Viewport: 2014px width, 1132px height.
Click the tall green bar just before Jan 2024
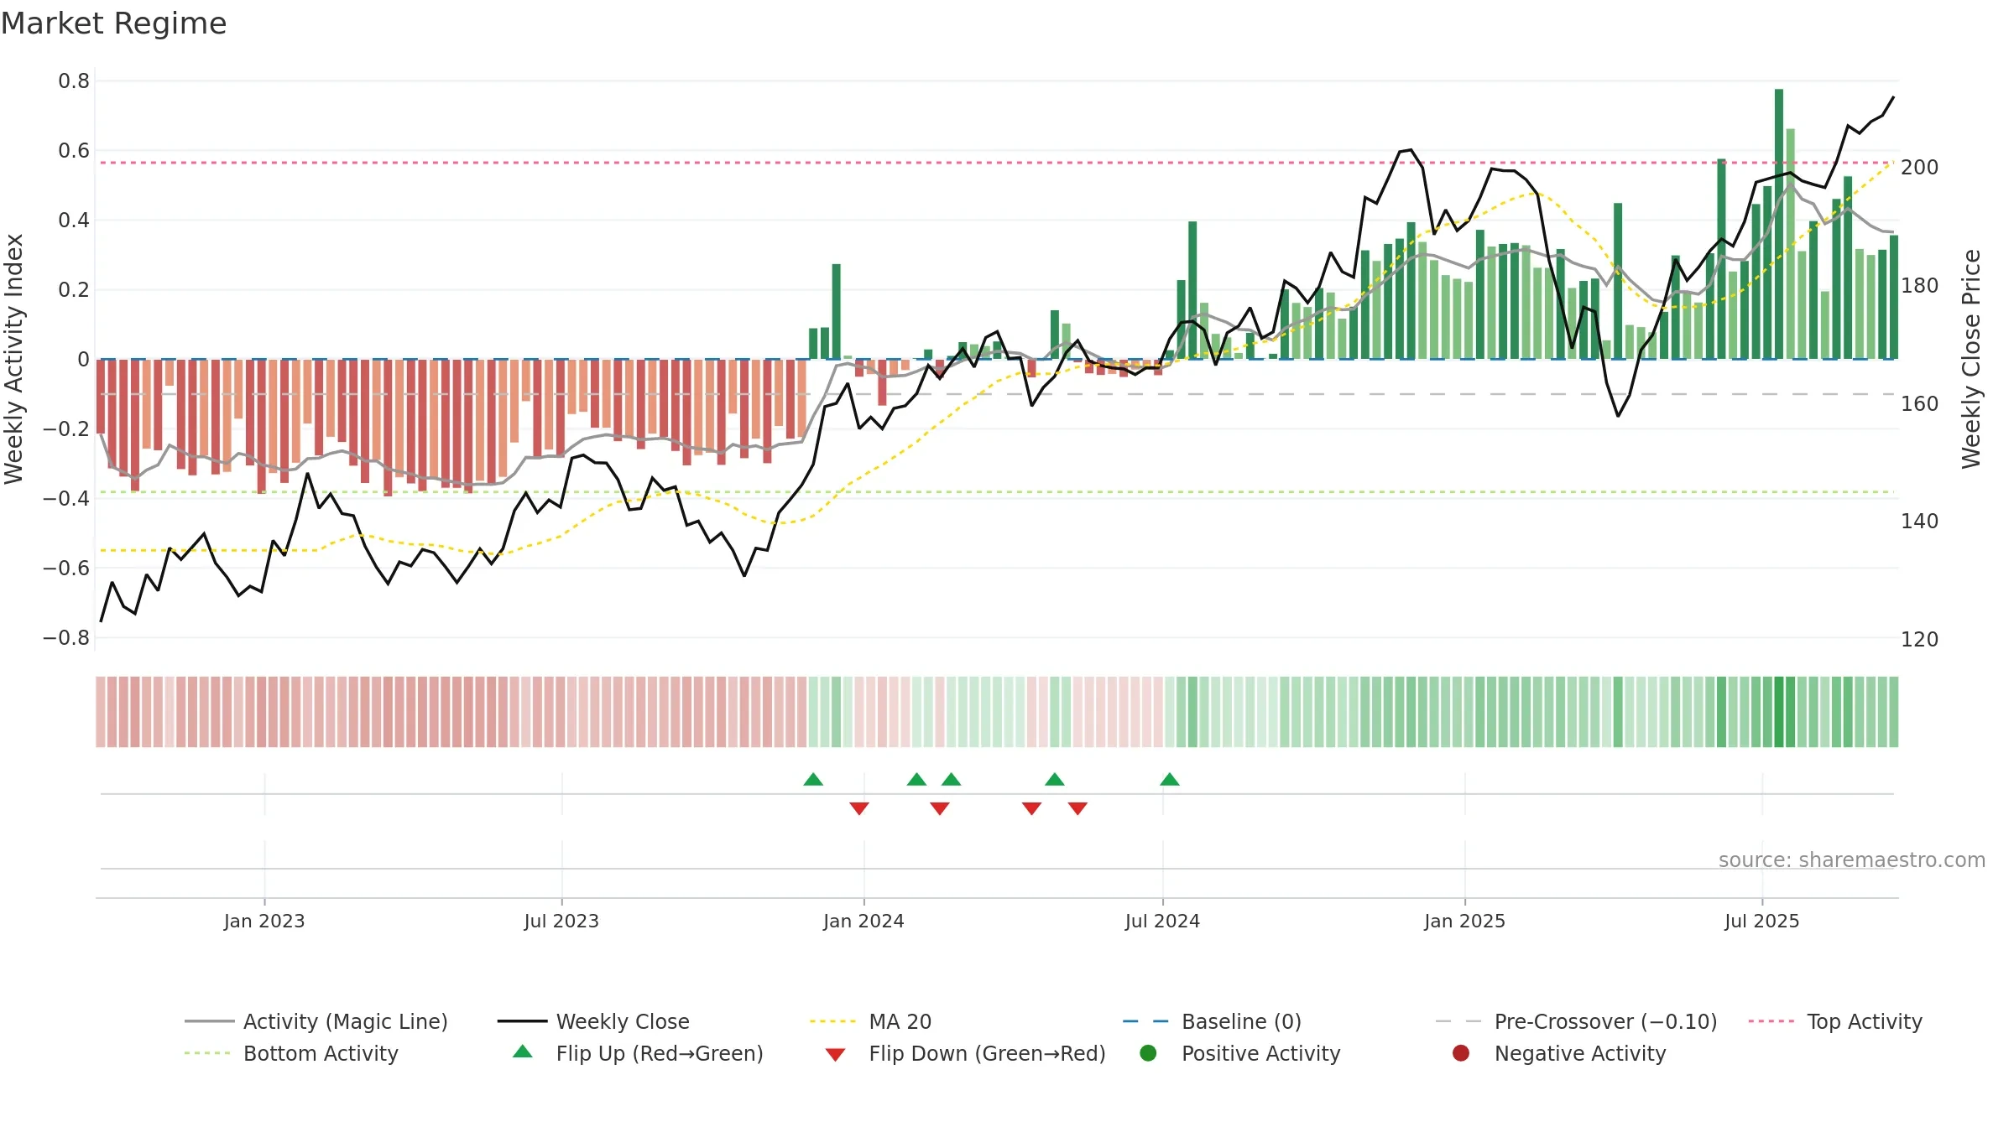[837, 311]
